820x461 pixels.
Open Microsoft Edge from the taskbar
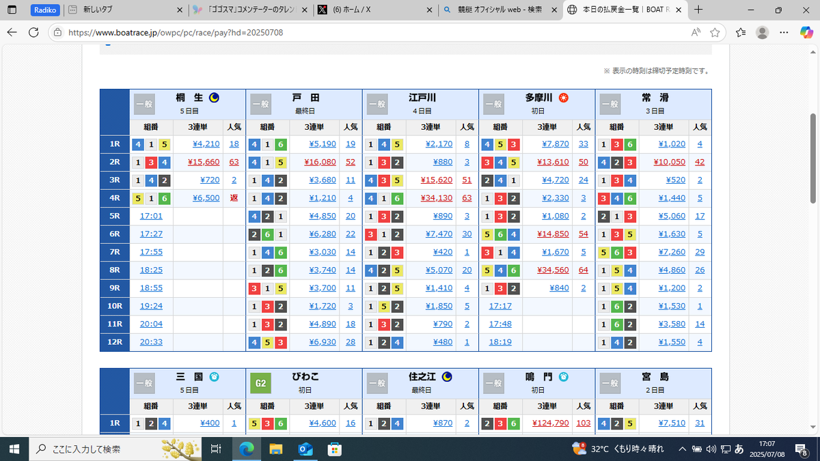click(247, 449)
